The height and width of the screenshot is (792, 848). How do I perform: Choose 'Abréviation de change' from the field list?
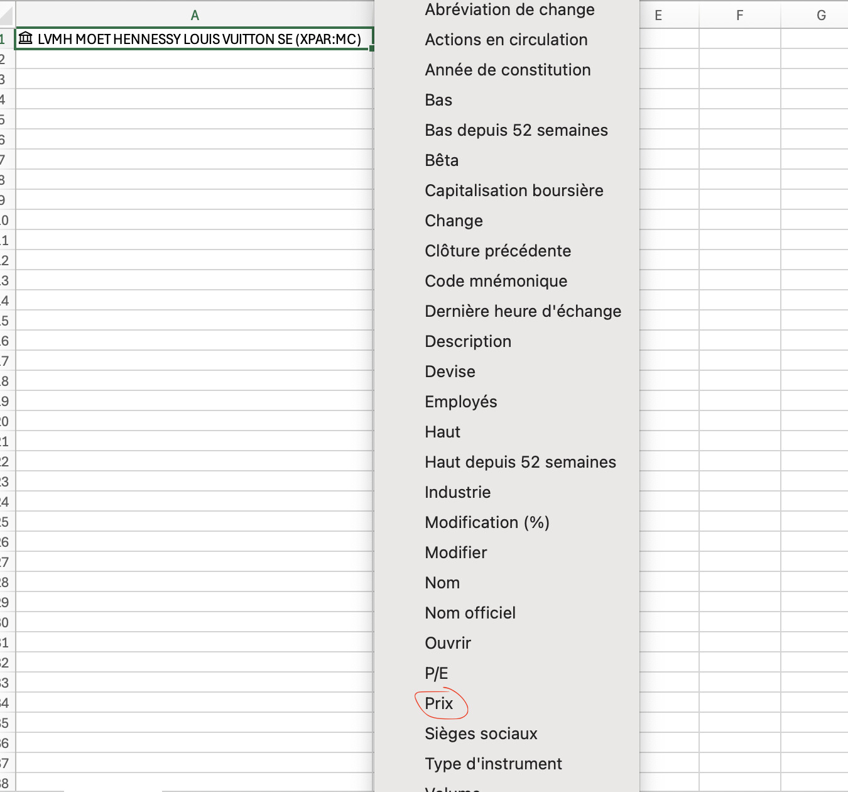pos(509,9)
